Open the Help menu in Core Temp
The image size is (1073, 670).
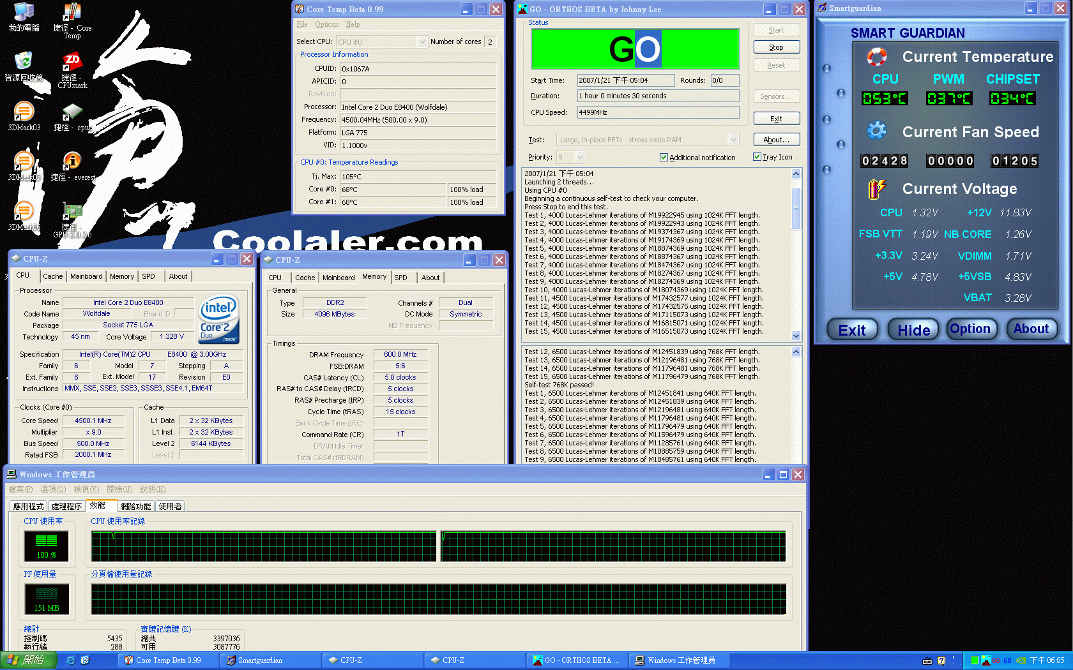[353, 24]
